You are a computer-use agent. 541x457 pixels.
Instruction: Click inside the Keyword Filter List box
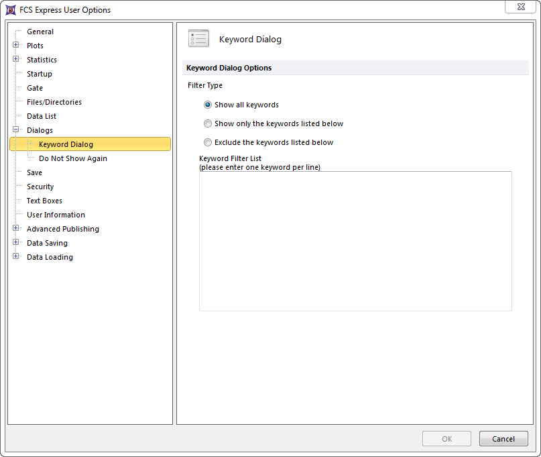pos(355,241)
